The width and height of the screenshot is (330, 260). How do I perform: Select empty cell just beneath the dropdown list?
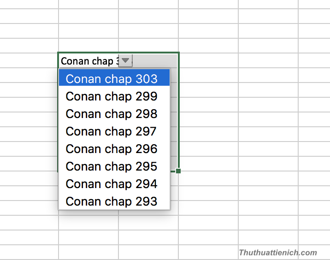[88, 223]
